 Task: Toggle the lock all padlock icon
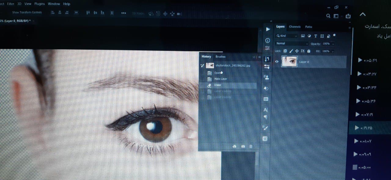click(x=308, y=51)
